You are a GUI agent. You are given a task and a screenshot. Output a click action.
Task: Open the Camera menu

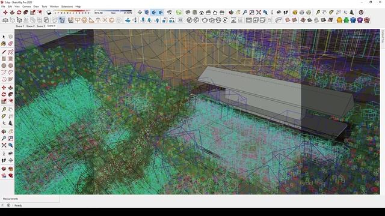pyautogui.click(x=26, y=7)
